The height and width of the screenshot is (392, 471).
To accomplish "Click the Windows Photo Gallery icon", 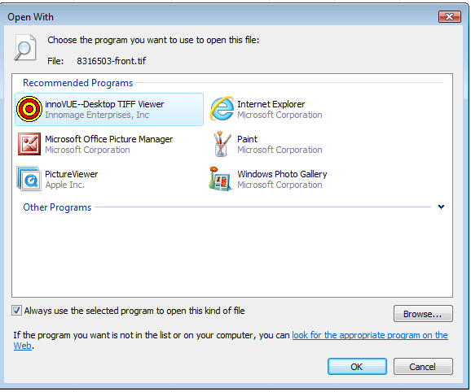I will 221,179.
